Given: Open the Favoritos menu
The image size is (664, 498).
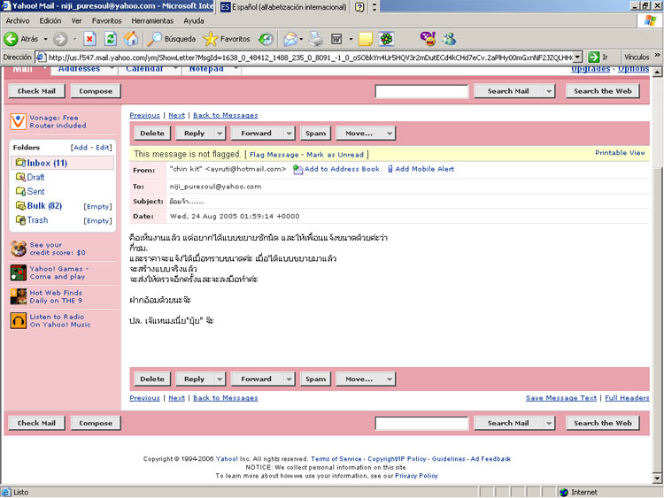Looking at the screenshot, I should (106, 20).
